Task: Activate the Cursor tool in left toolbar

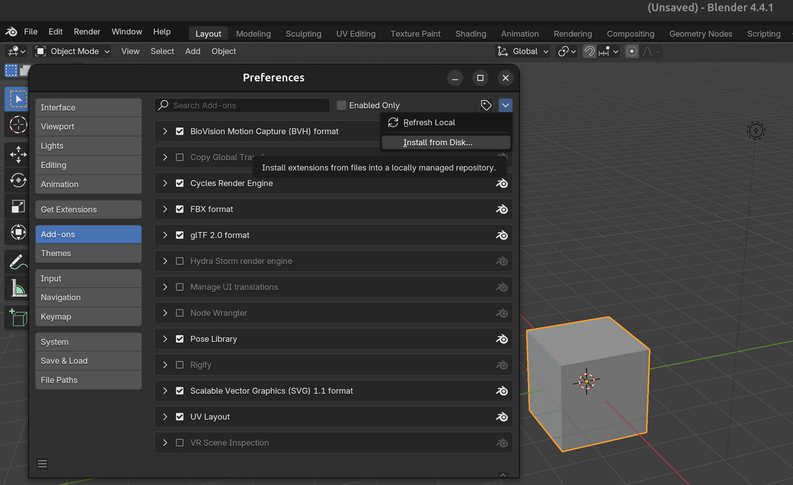Action: tap(18, 124)
